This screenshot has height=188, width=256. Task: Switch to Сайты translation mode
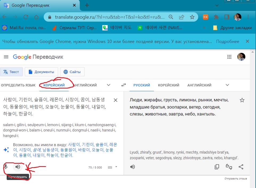click(x=72, y=72)
